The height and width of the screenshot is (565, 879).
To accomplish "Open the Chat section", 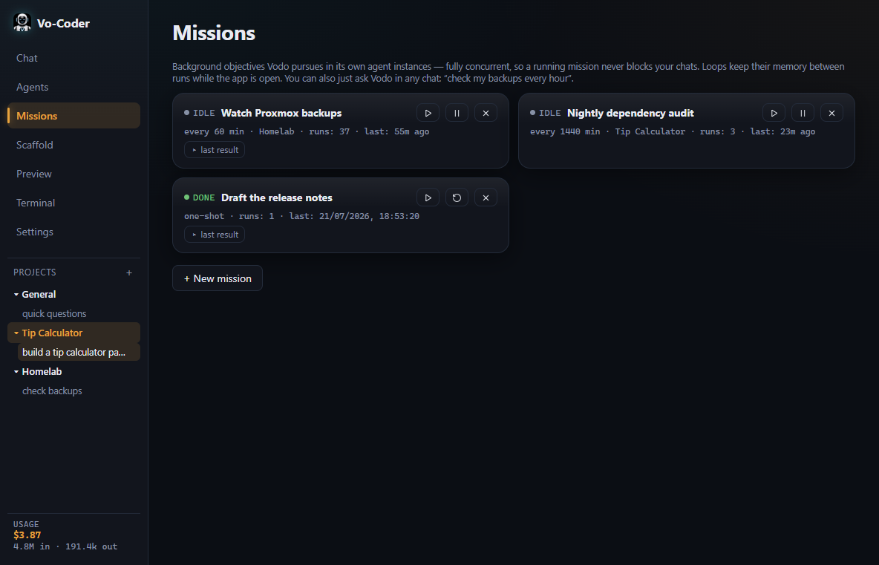I will pyautogui.click(x=74, y=59).
